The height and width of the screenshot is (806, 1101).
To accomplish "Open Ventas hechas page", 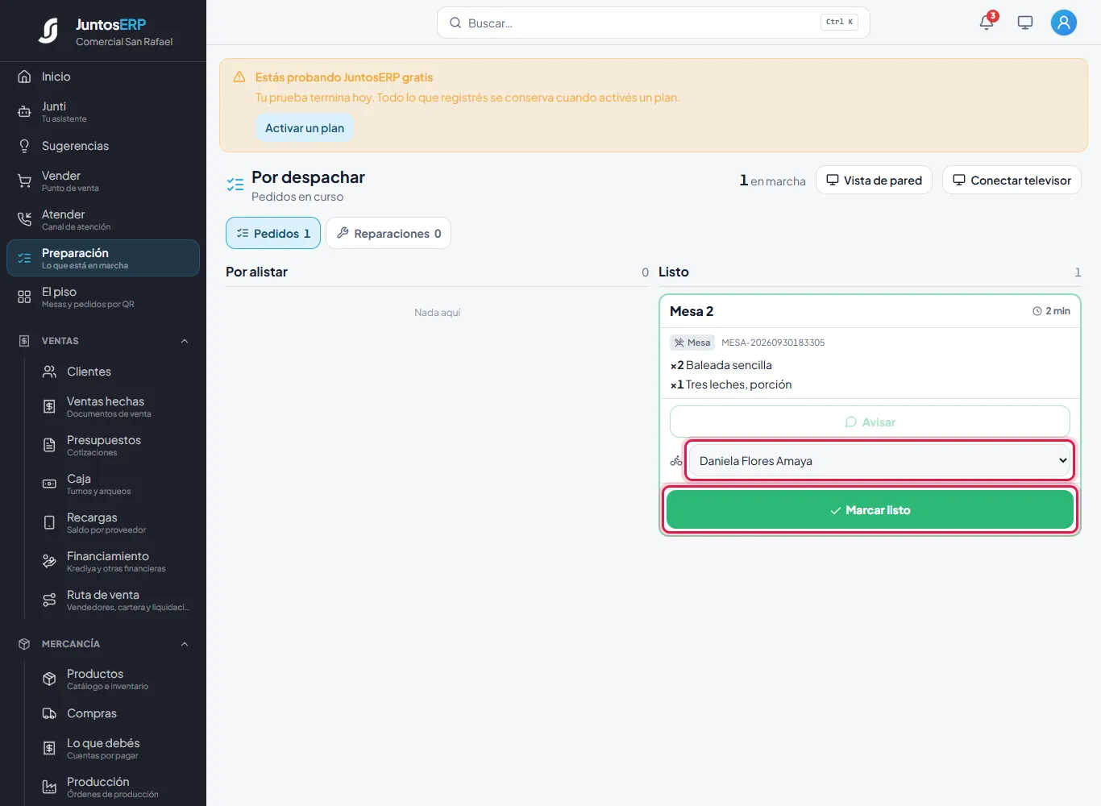I will (116, 406).
